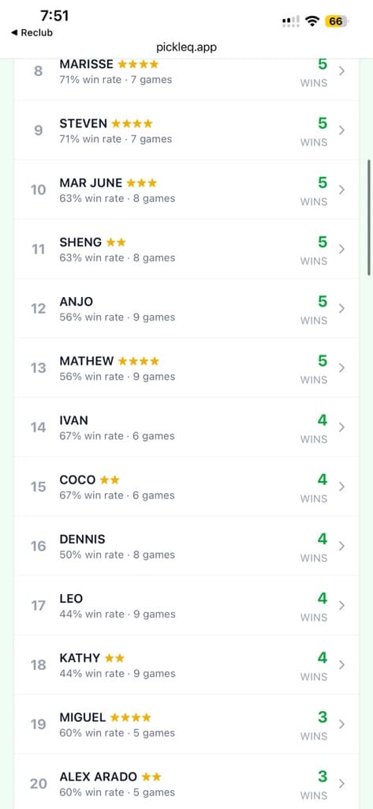
Task: Tap chevron beside MATHEW's 5 wins
Action: (341, 368)
